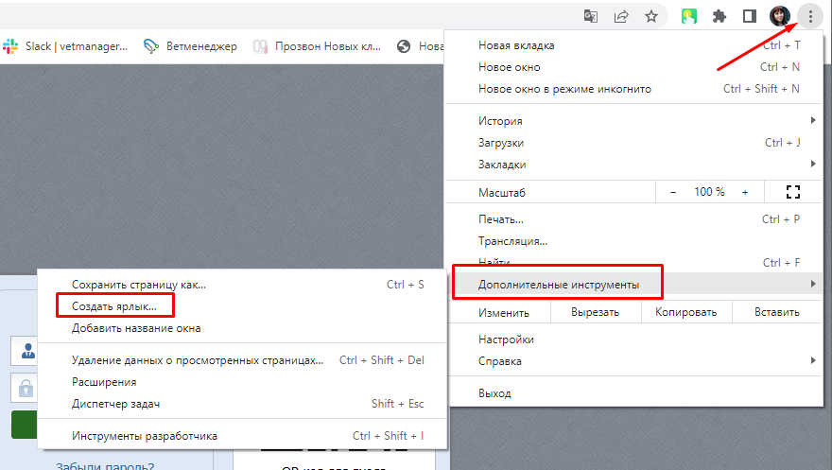Bookmark this page with the star icon

(651, 16)
